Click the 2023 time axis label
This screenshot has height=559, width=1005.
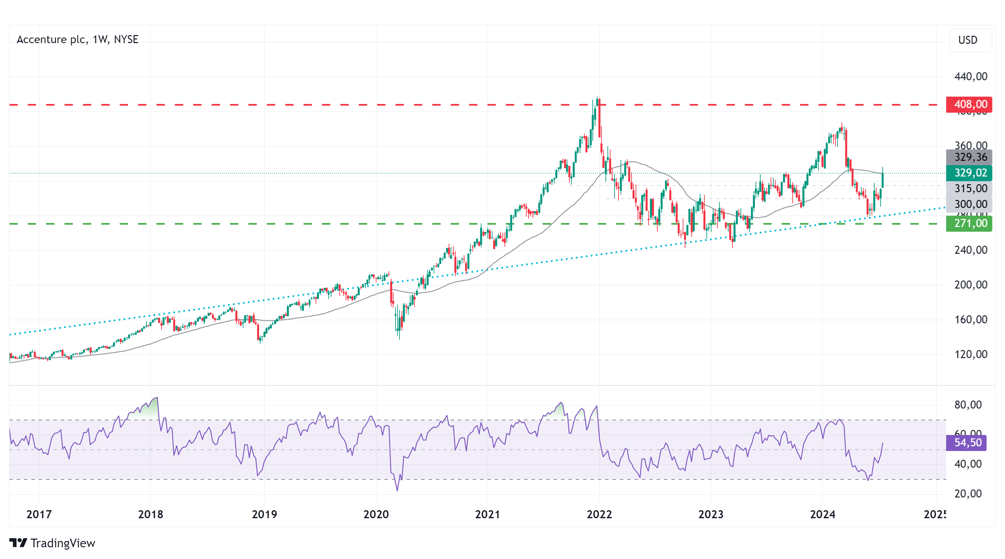[711, 515]
